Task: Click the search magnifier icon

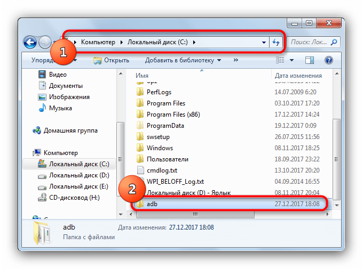Action: (x=334, y=42)
